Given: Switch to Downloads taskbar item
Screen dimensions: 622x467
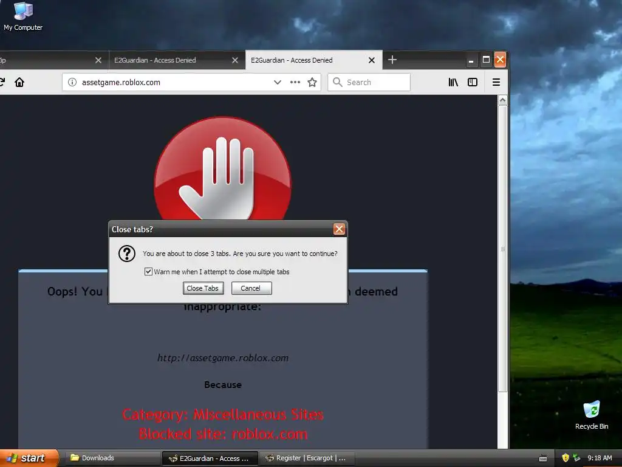Looking at the screenshot, I should pyautogui.click(x=112, y=458).
